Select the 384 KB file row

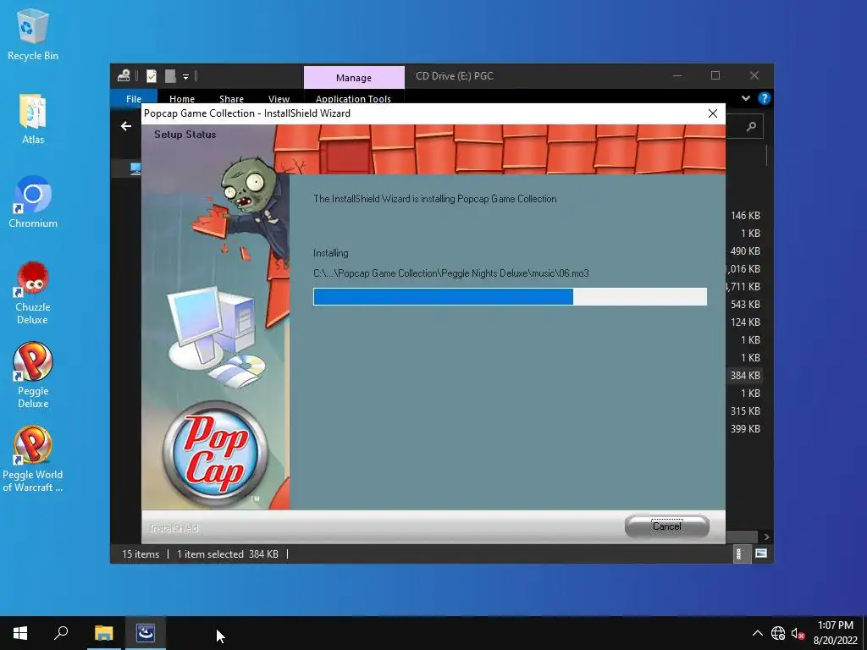(745, 375)
